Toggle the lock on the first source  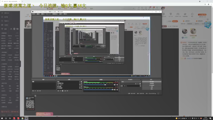coord(81,82)
